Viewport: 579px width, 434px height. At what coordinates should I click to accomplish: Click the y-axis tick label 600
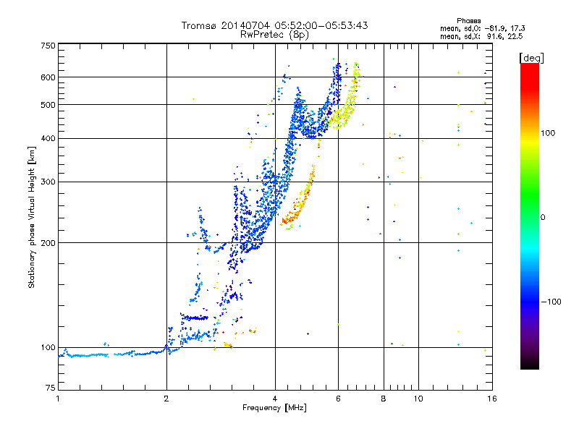[48, 77]
